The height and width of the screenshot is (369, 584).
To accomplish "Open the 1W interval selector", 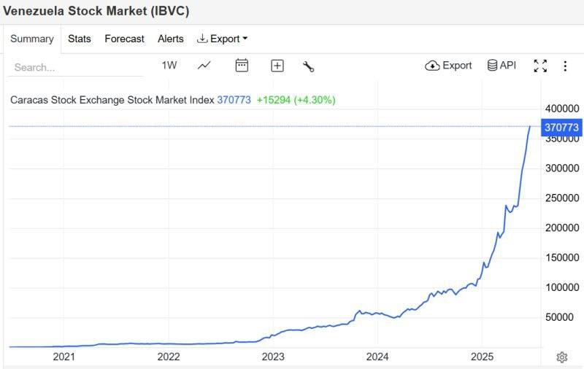I will 169,66.
